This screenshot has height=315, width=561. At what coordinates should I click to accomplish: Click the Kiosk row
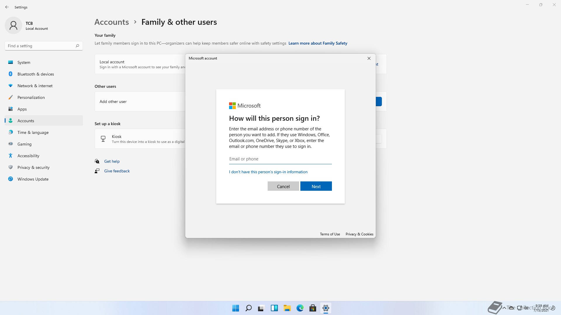point(140,139)
